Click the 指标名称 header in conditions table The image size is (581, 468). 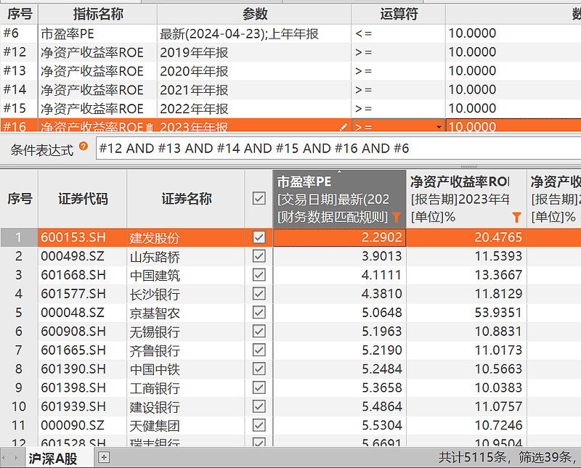tap(98, 14)
